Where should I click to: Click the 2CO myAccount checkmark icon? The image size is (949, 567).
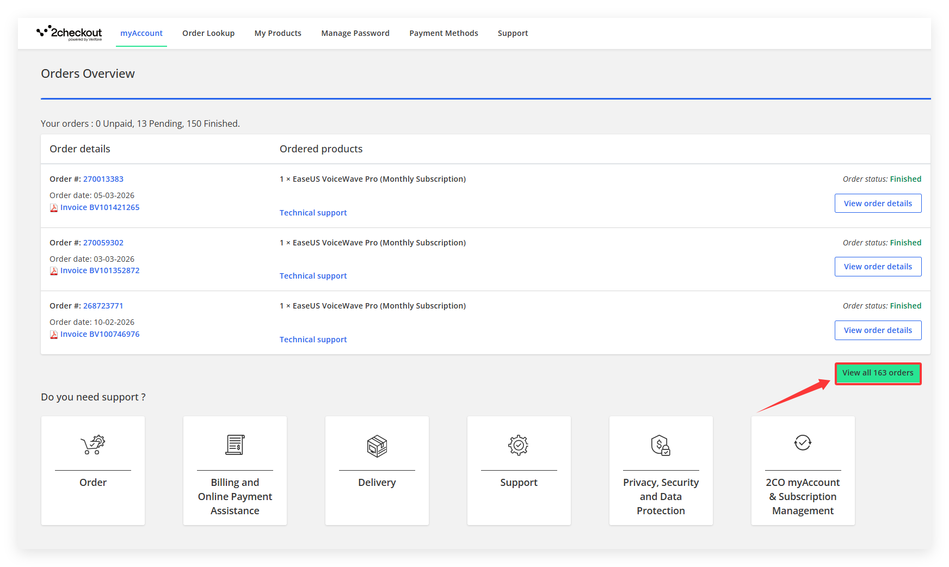point(803,443)
